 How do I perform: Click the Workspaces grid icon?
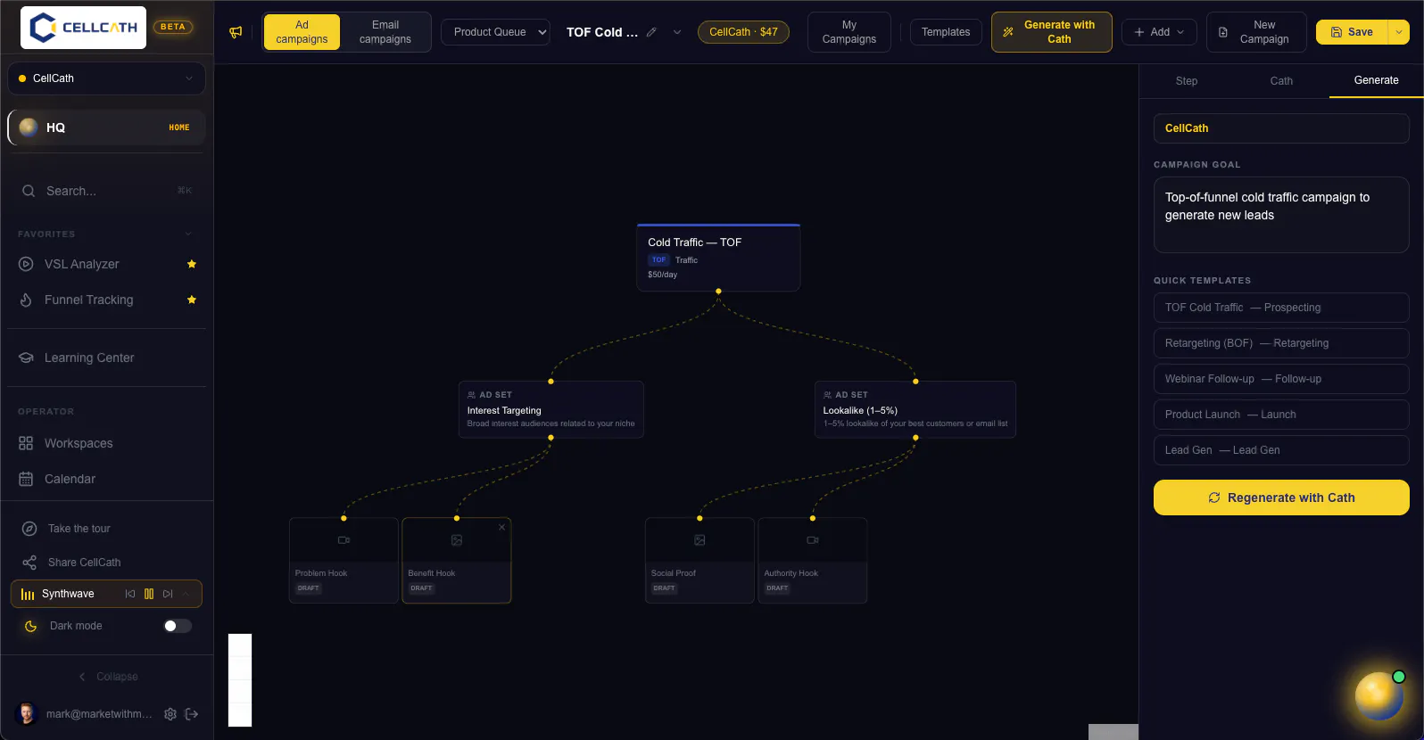click(26, 443)
